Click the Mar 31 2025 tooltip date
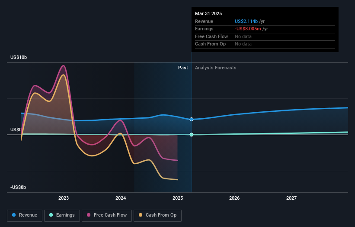 [208, 13]
